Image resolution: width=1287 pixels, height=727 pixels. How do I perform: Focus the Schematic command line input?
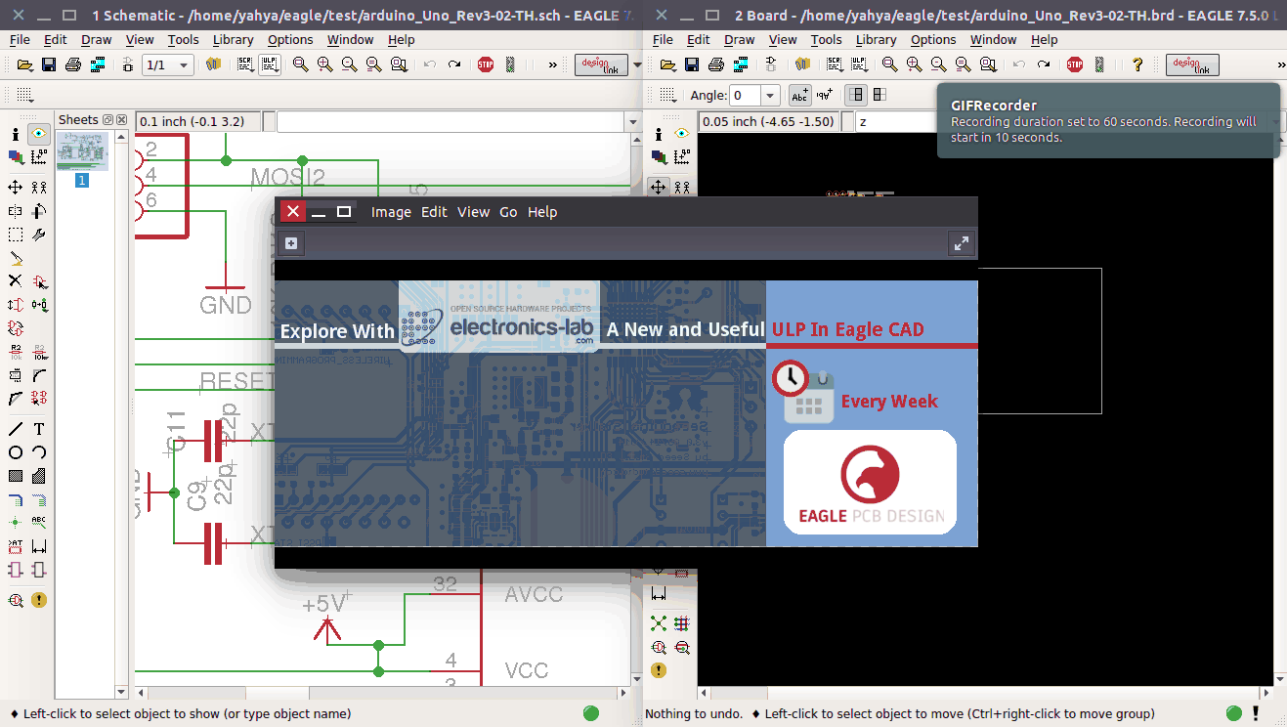(450, 122)
